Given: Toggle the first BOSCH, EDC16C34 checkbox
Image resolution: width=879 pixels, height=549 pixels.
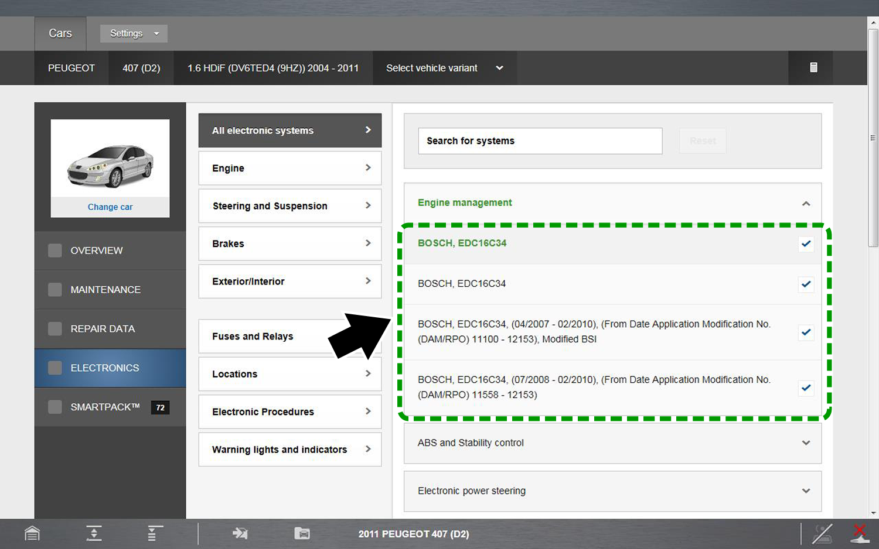Looking at the screenshot, I should pyautogui.click(x=806, y=244).
